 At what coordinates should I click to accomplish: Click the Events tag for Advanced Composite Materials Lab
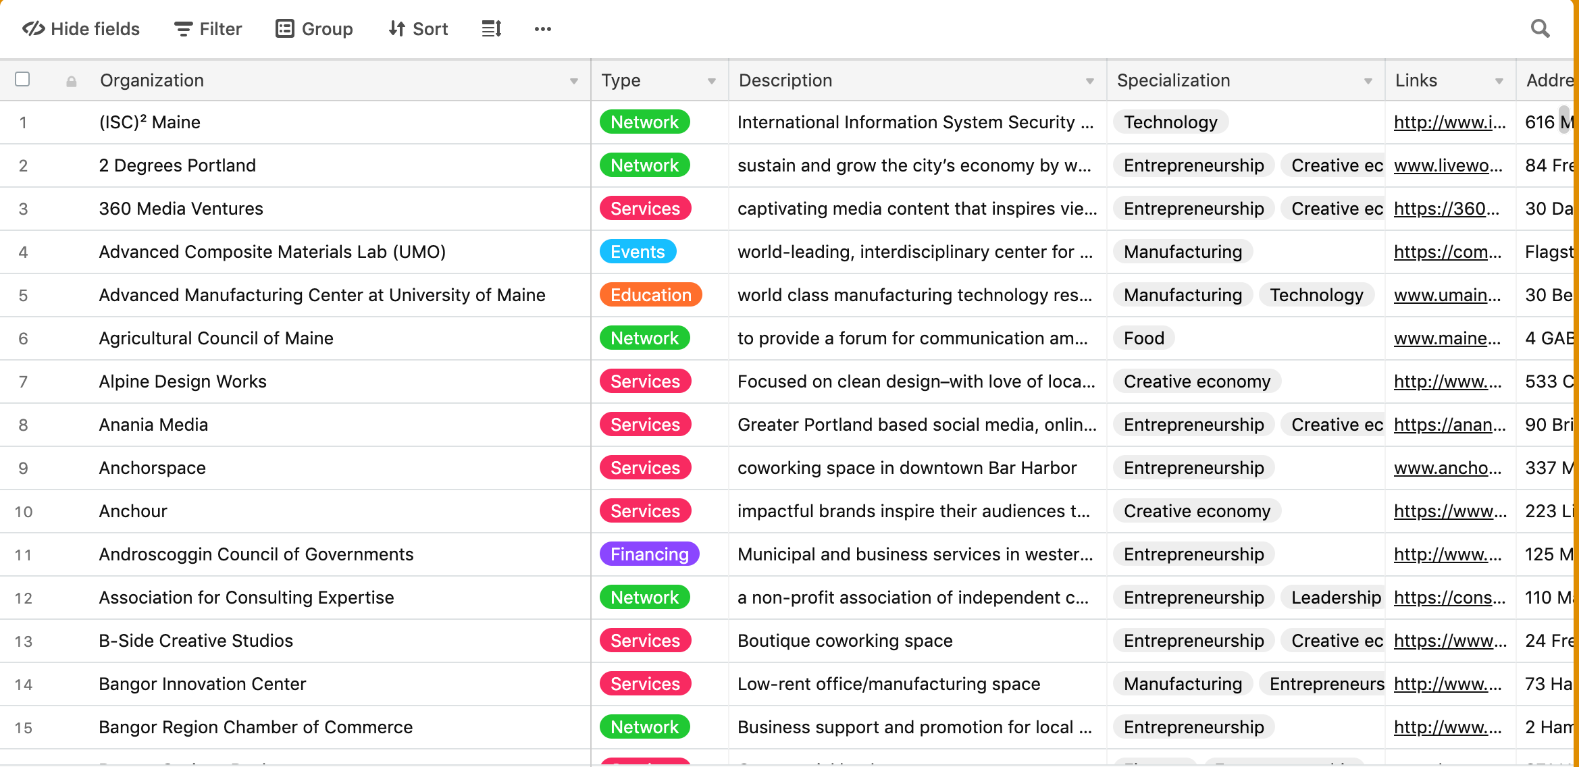tap(638, 252)
